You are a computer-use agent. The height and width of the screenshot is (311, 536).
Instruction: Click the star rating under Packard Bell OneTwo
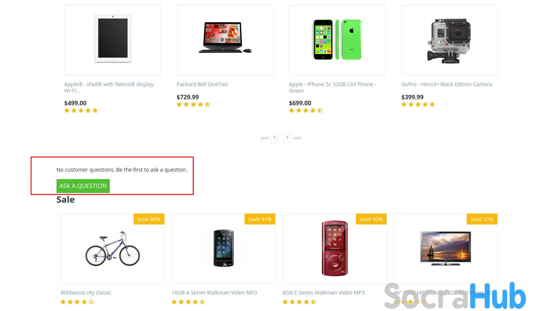pos(193,105)
